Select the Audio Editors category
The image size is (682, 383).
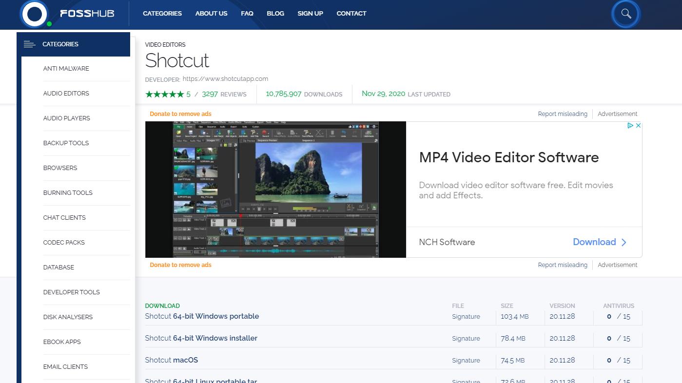[x=66, y=94]
